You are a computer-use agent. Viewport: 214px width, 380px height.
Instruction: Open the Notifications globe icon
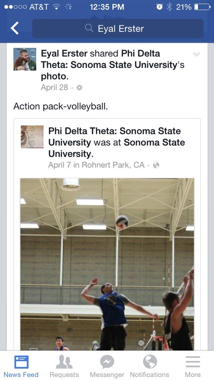pos(150,362)
